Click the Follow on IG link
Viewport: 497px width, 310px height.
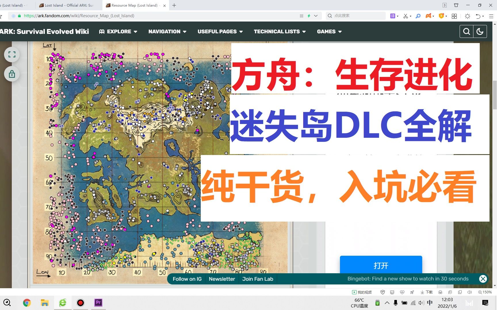(x=187, y=279)
